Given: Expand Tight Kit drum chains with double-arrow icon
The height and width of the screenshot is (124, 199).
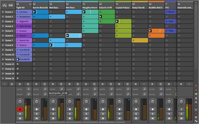Looking at the screenshot, I should click(x=30, y=4).
